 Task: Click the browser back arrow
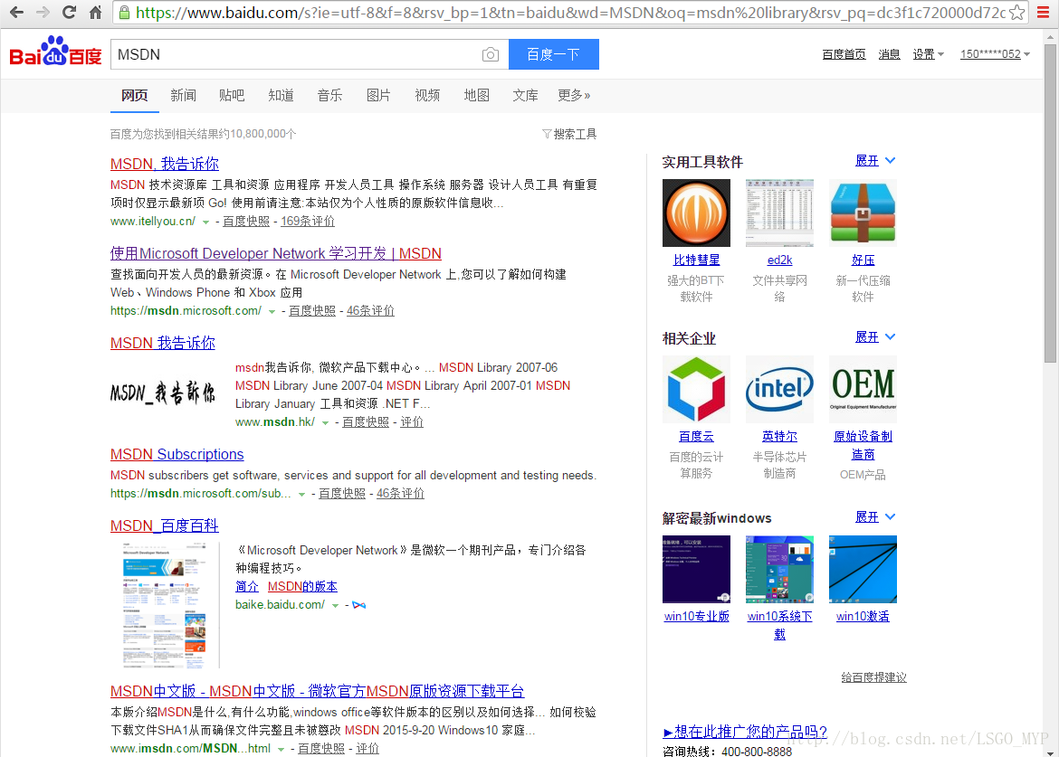pyautogui.click(x=16, y=12)
